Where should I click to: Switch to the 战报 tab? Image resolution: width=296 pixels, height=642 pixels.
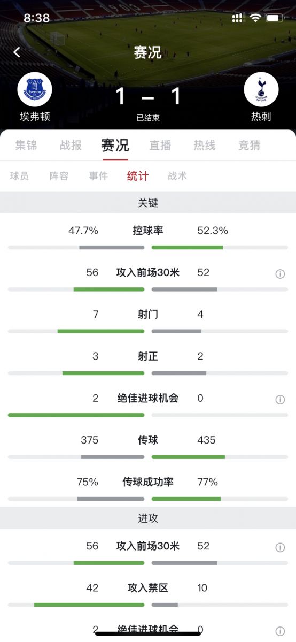point(71,145)
